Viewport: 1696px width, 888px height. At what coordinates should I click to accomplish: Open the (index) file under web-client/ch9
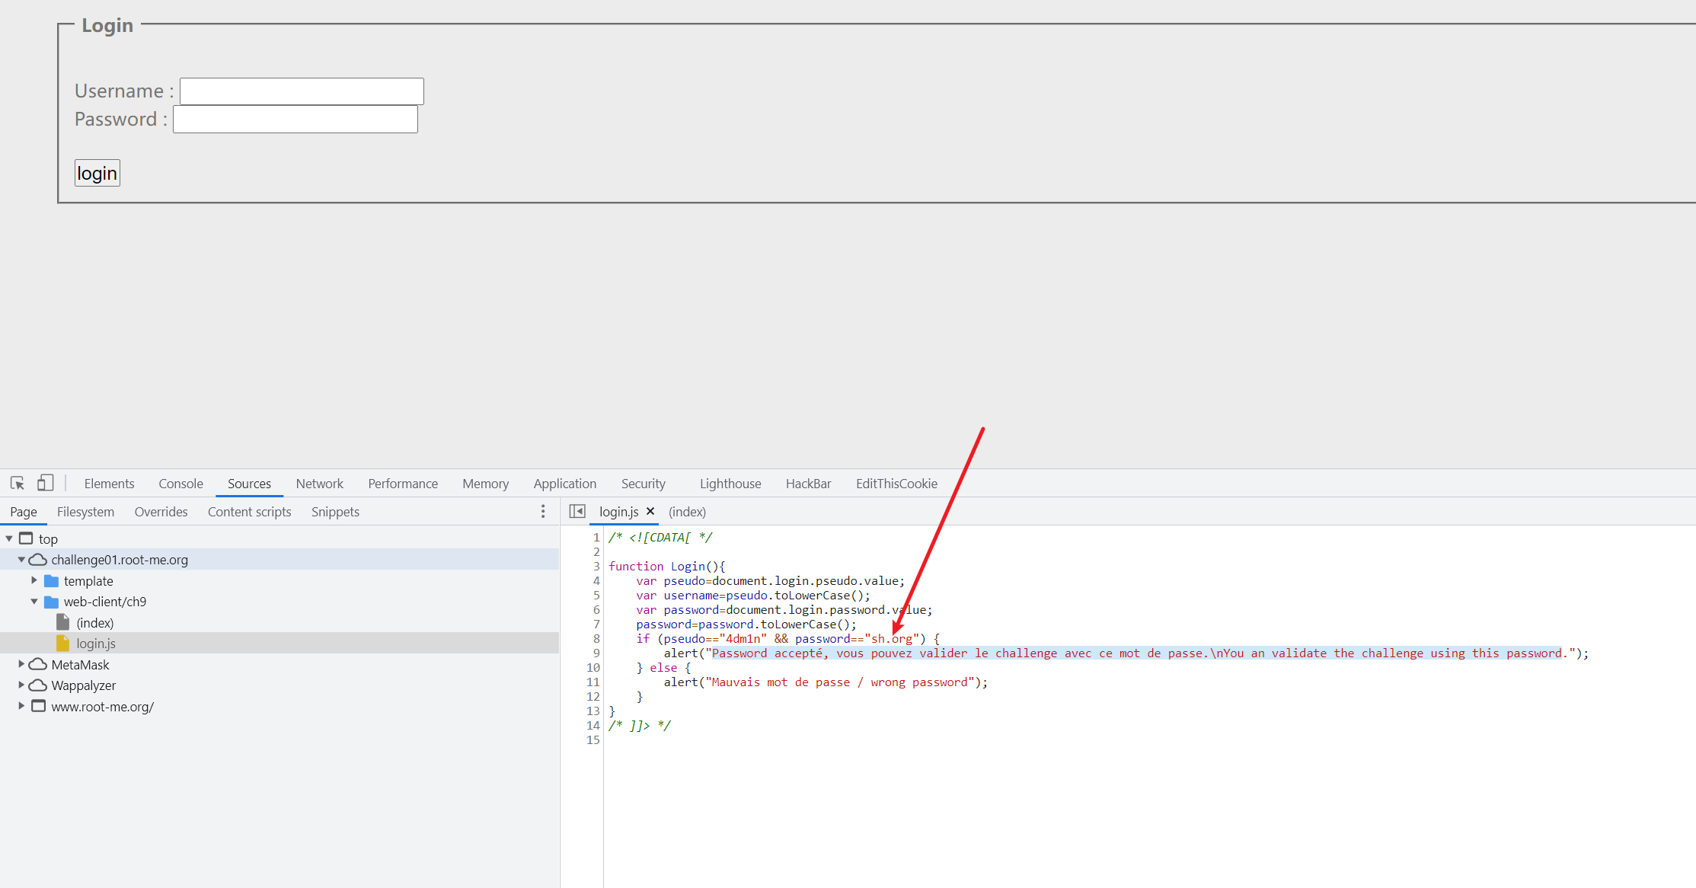(x=96, y=622)
